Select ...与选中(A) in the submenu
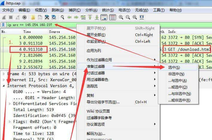Image resolution: width=212 pixels, height=140 pixels. click(x=178, y=81)
